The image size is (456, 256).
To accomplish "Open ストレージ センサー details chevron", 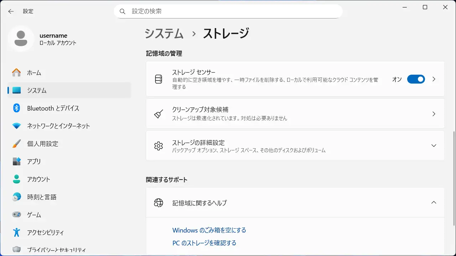I will coord(434,79).
